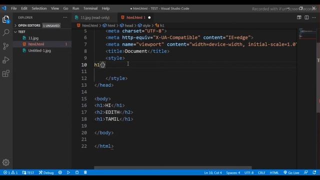Click the TEST folder status bar item
Image resolution: width=320 pixels, height=180 pixels.
28,172
